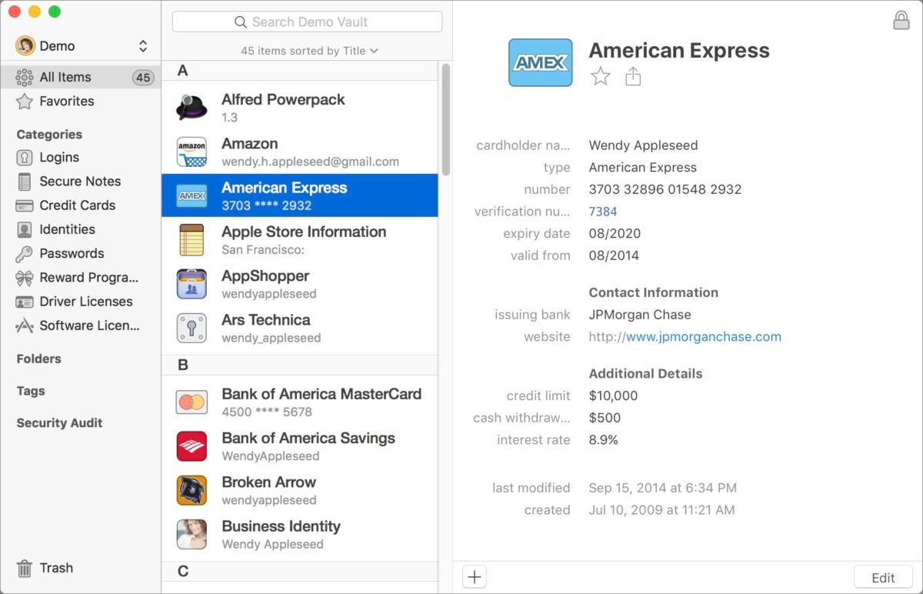This screenshot has width=923, height=594.
Task: Select Bank of America Savings item
Action: [x=300, y=446]
